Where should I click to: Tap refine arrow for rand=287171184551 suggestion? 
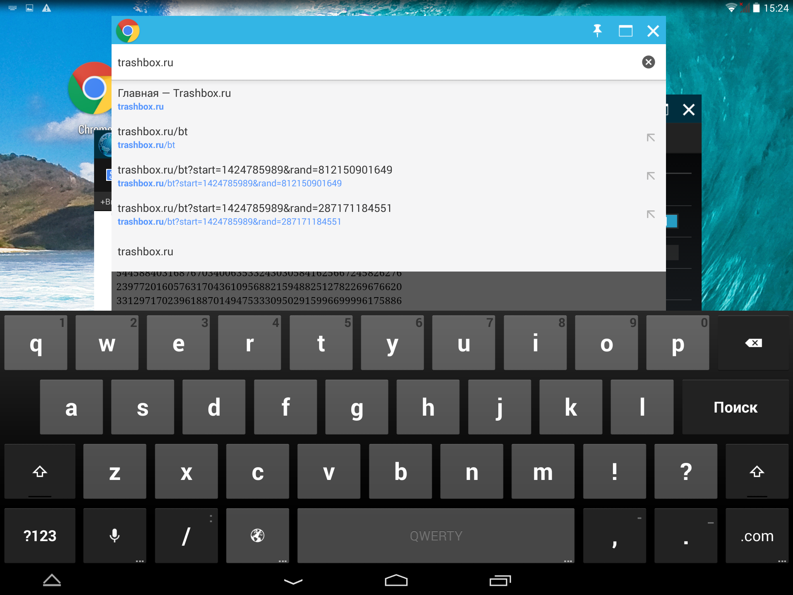click(x=651, y=214)
